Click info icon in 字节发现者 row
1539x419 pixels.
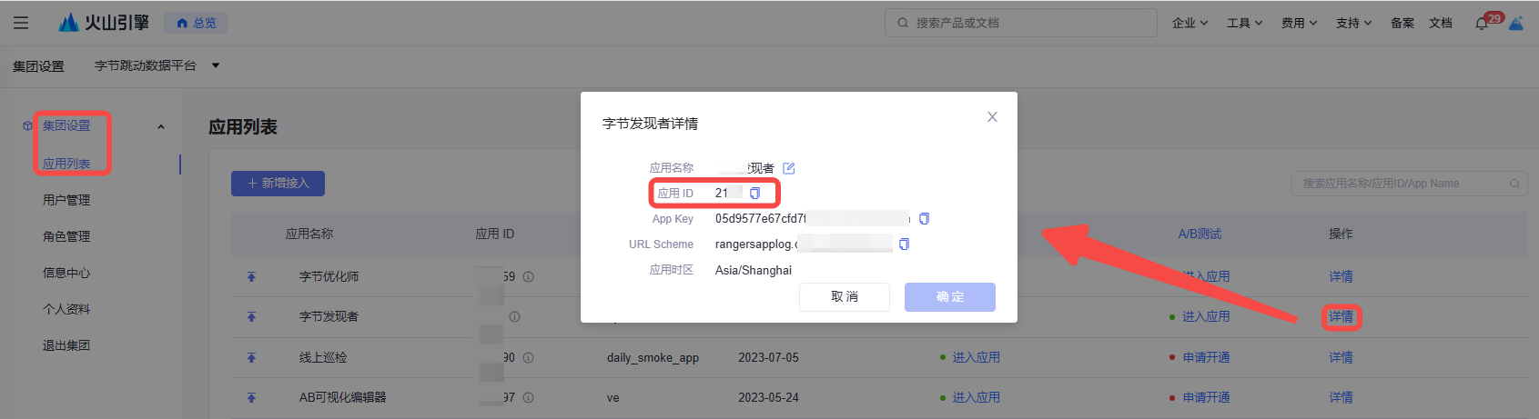click(x=514, y=316)
